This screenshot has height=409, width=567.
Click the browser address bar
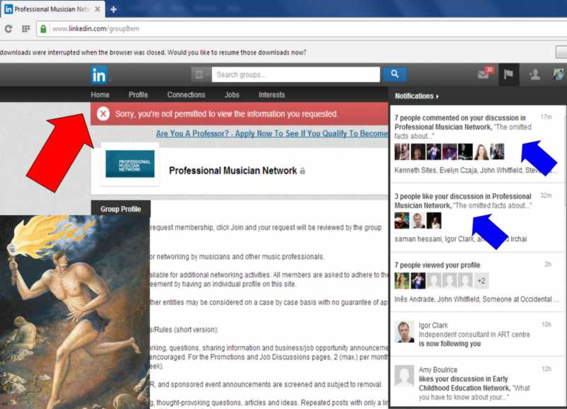[x=302, y=28]
